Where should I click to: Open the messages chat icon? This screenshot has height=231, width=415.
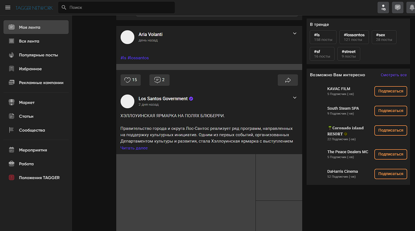(398, 7)
